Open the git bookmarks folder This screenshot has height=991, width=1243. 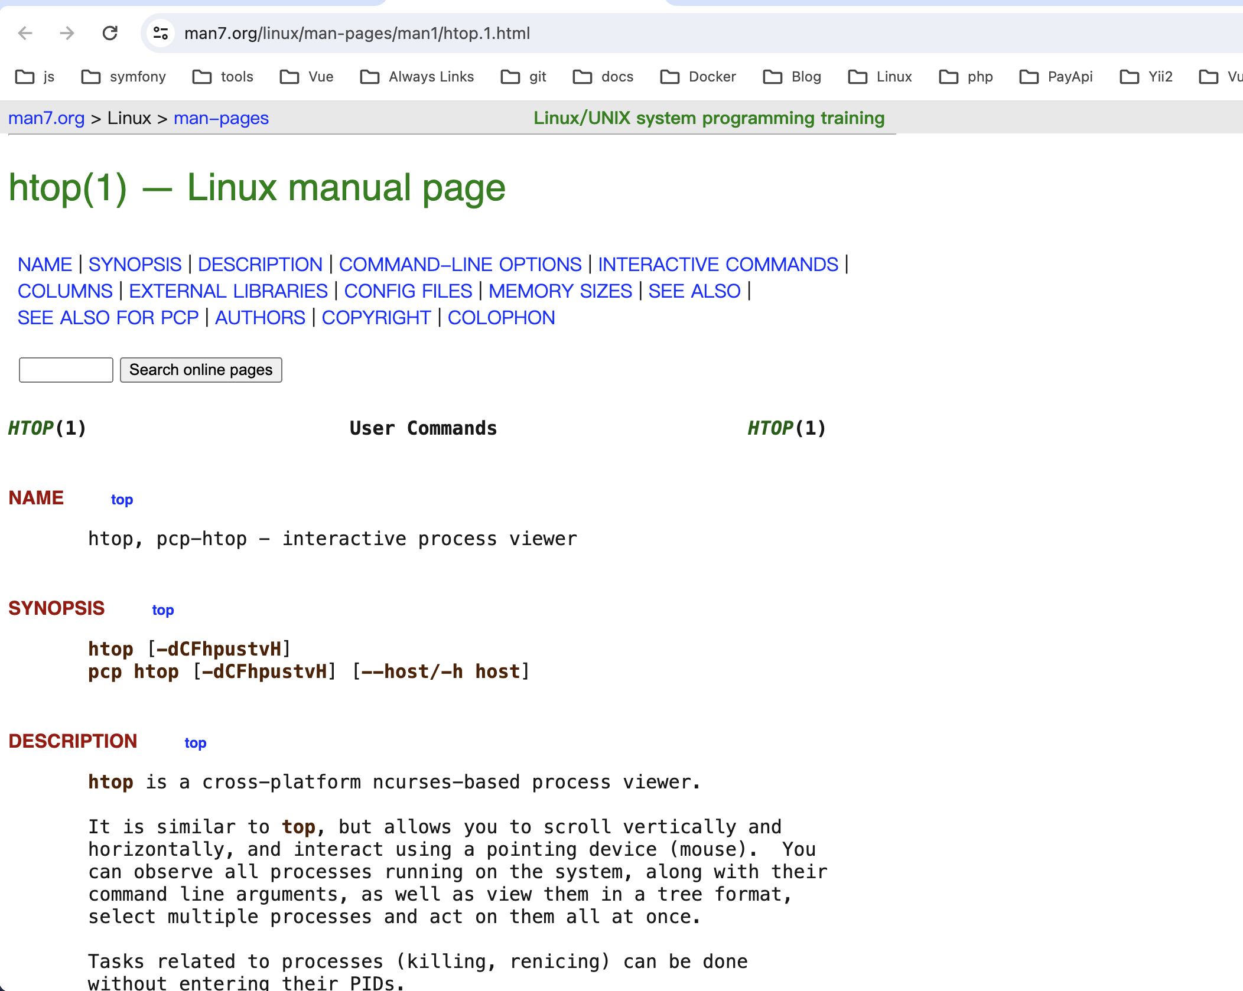[523, 77]
